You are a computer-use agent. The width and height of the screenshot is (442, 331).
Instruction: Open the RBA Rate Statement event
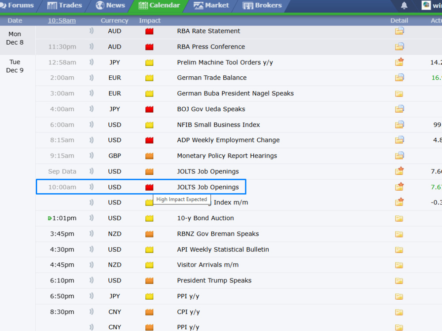[209, 31]
